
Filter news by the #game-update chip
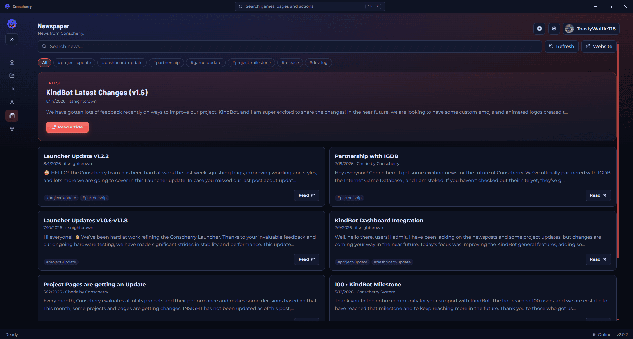[x=206, y=63]
